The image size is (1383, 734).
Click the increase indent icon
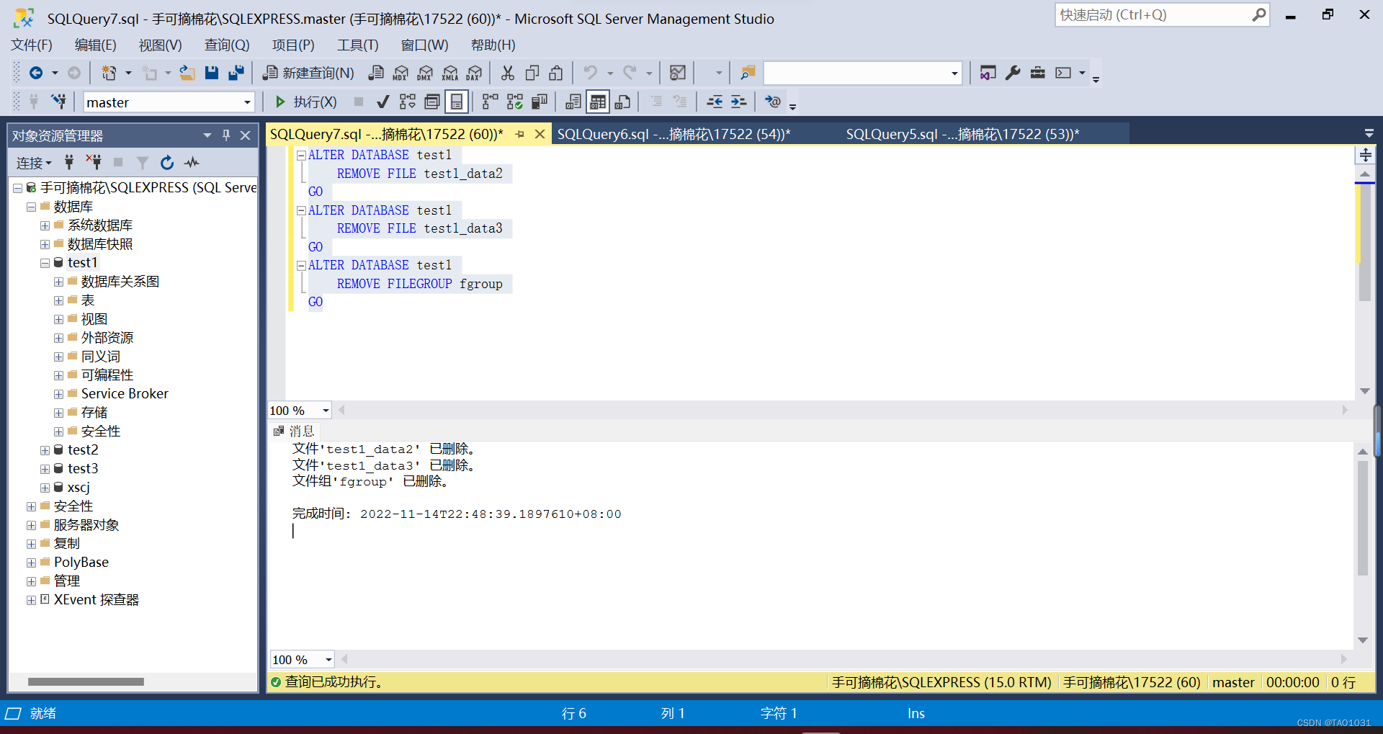click(x=739, y=102)
